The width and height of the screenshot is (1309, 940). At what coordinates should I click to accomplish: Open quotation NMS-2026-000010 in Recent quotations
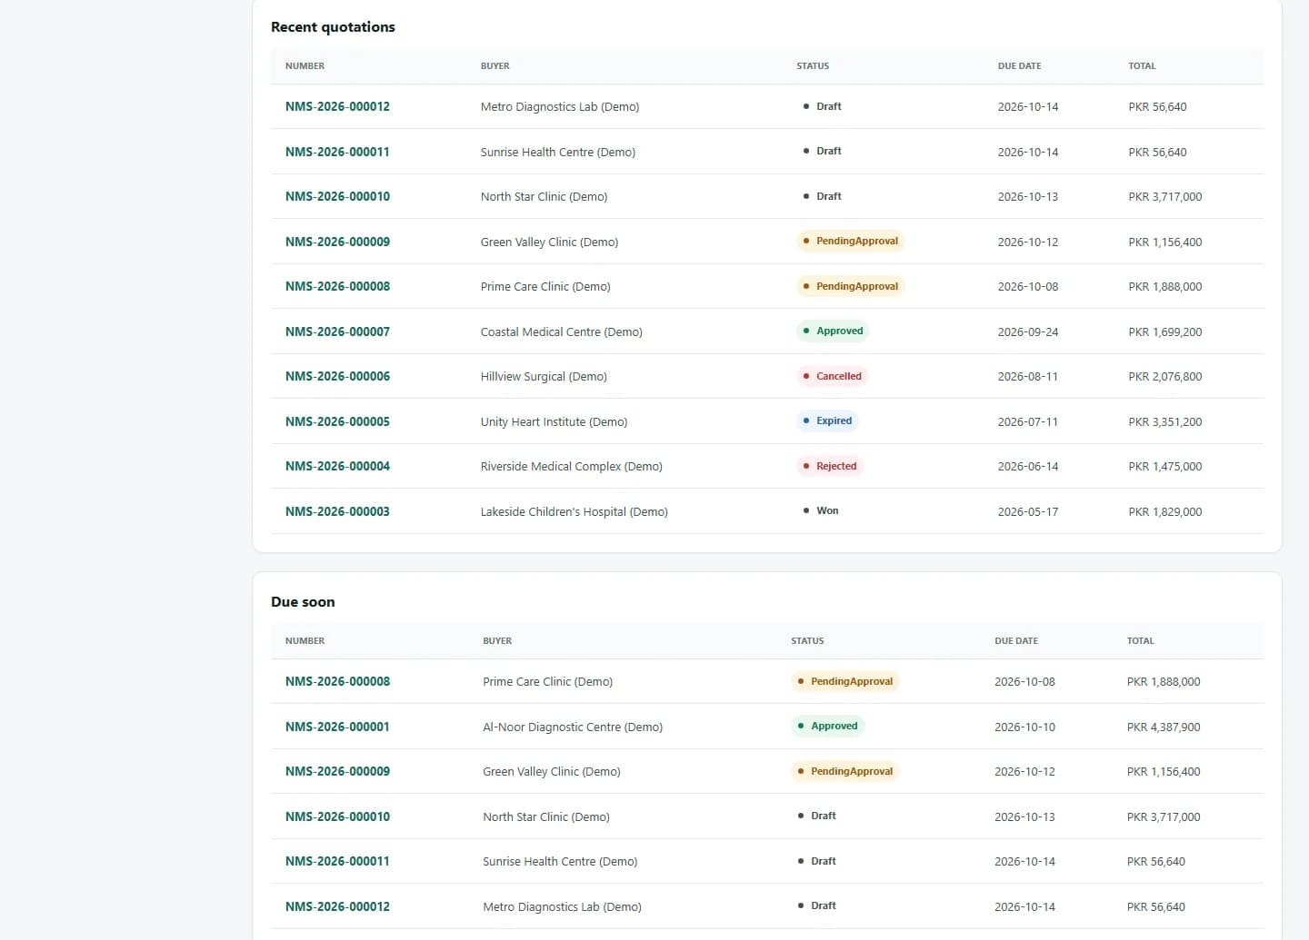337,196
